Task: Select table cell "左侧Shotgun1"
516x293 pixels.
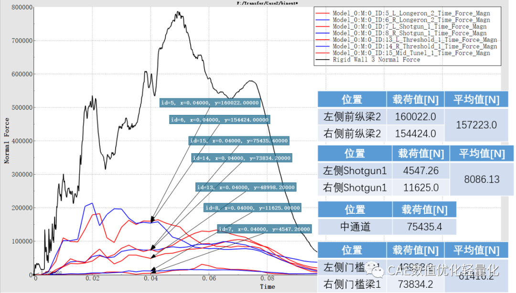Action: tap(355, 171)
